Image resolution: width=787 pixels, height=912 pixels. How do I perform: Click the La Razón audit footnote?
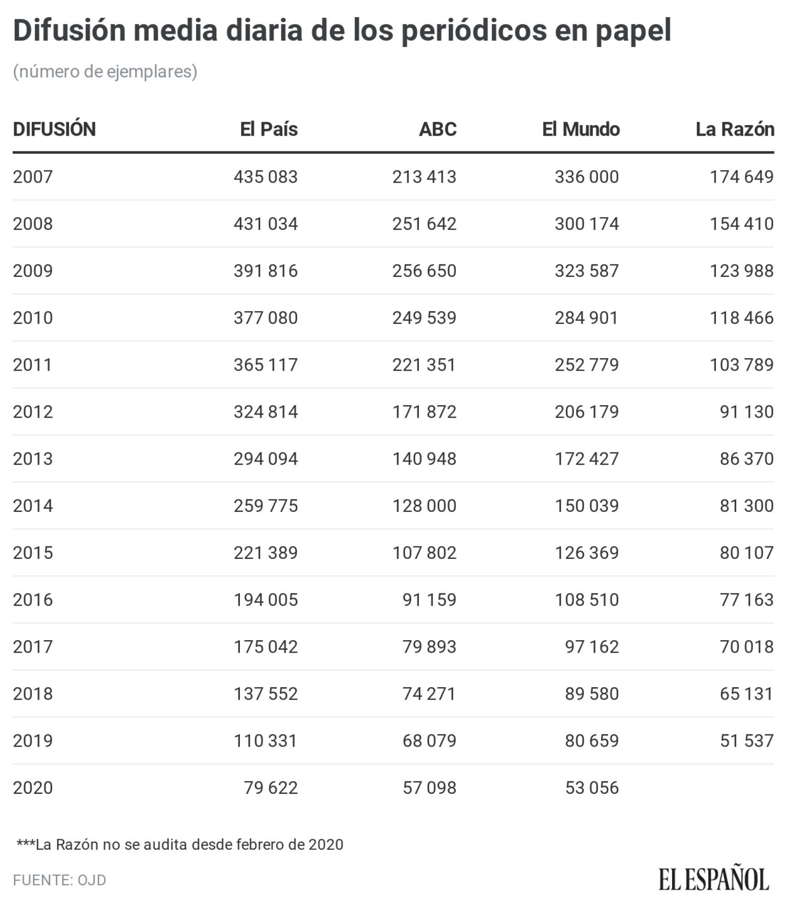180,845
